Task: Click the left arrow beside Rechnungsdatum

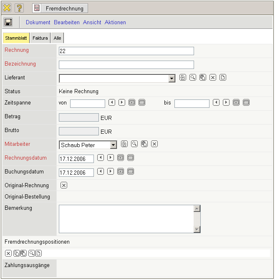Action: [101, 158]
